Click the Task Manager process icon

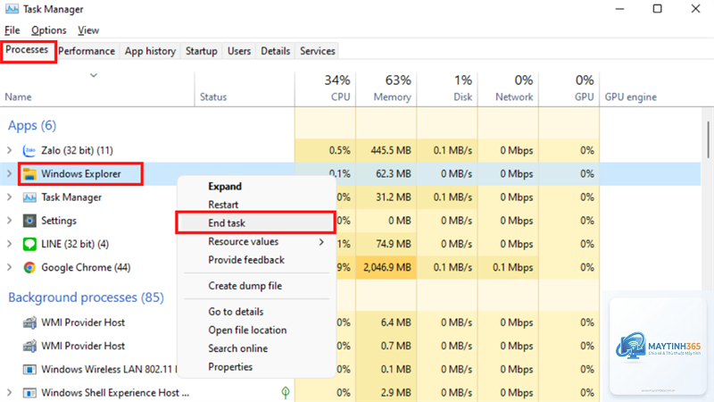(x=29, y=197)
